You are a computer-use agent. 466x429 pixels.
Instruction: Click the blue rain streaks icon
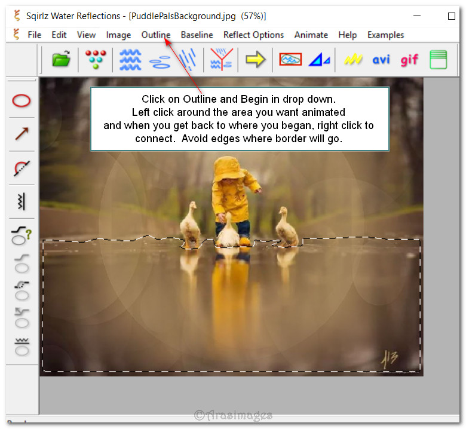188,59
